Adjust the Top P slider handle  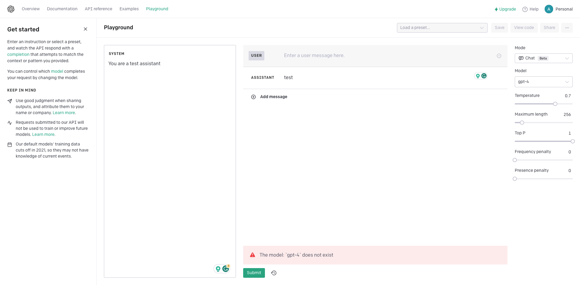tap(573, 141)
